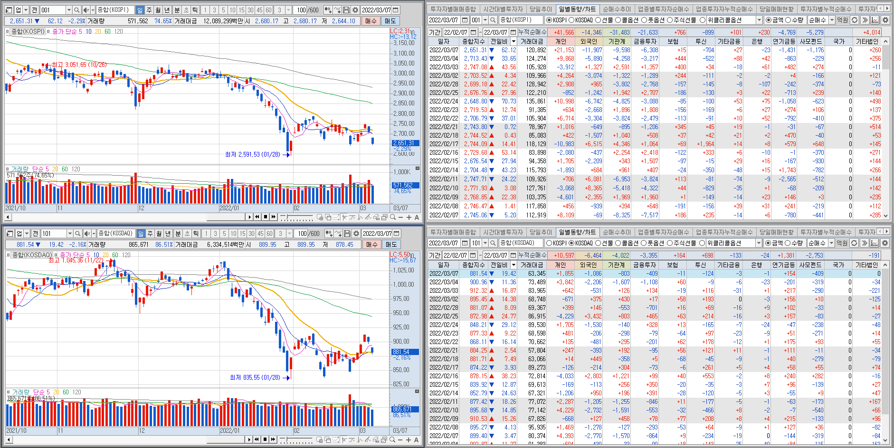Open the 업 dropdown arrow in the KOSPI chart toolbar
Viewport: 894px width, 448px height.
tap(25, 10)
